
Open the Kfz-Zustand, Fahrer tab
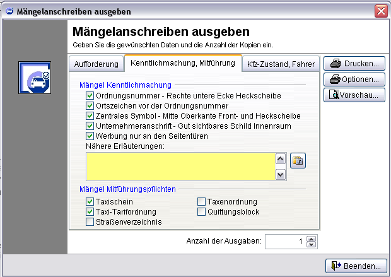coord(281,64)
